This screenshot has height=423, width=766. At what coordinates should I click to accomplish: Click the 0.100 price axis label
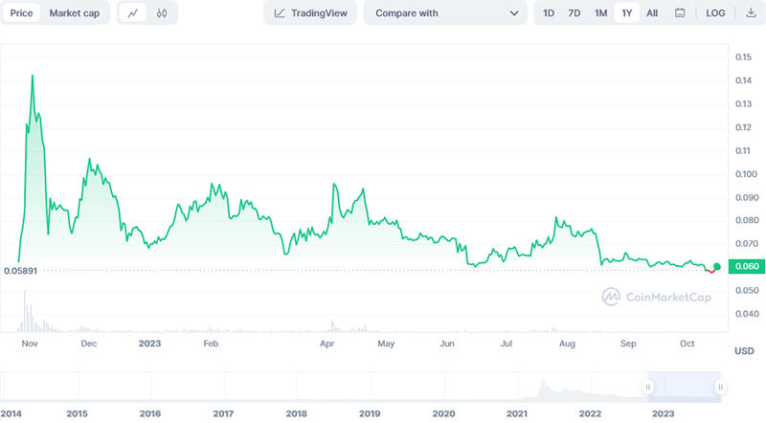(x=746, y=174)
